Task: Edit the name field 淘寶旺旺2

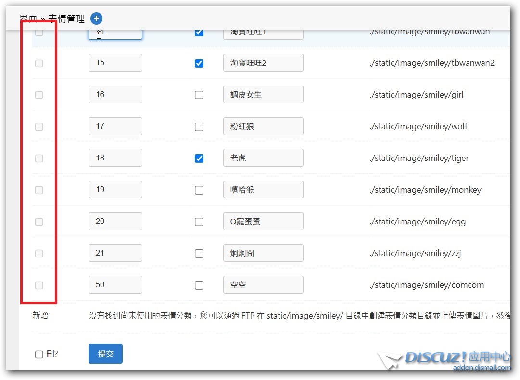Action: pos(263,62)
